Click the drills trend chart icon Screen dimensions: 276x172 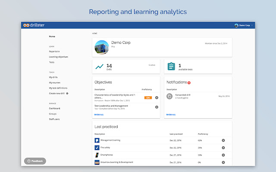click(x=100, y=66)
